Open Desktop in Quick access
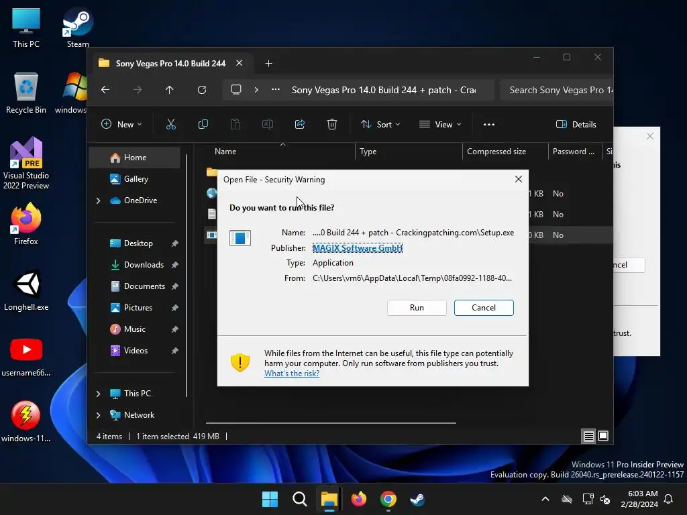The image size is (687, 515). click(x=138, y=243)
